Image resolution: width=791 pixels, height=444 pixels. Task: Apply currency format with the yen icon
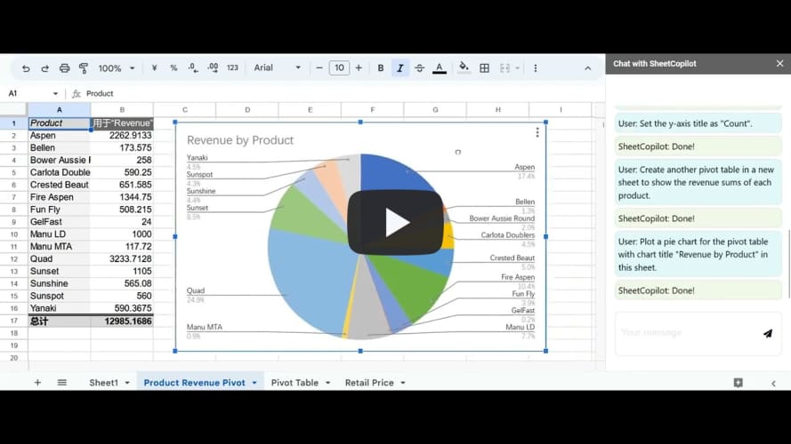click(x=154, y=68)
